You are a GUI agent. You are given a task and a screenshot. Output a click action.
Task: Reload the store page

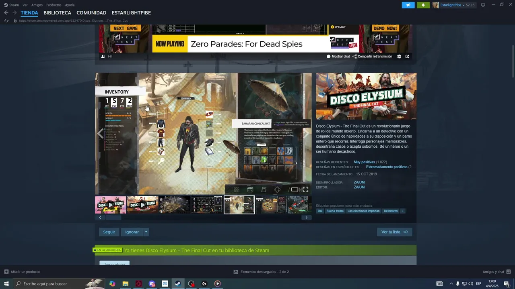6,20
